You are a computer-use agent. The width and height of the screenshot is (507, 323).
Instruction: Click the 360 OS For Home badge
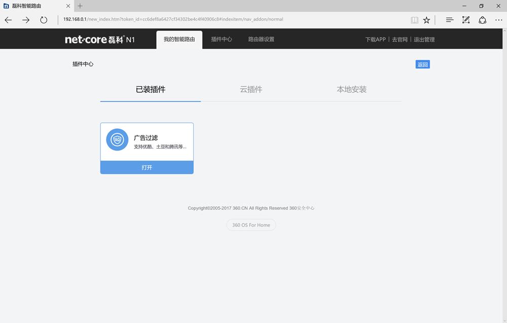click(251, 225)
